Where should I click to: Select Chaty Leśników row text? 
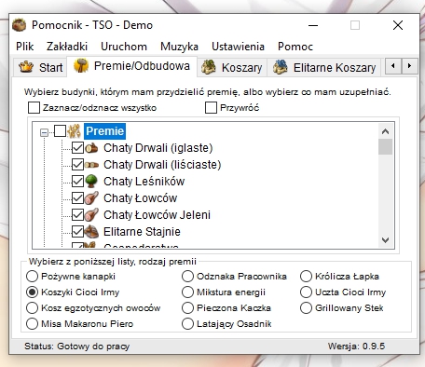click(x=144, y=182)
